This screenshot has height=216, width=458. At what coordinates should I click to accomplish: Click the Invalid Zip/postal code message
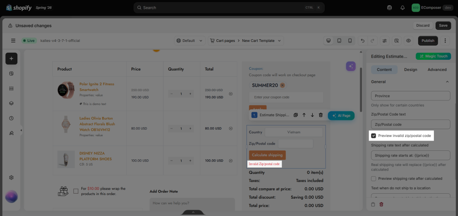coord(264,164)
